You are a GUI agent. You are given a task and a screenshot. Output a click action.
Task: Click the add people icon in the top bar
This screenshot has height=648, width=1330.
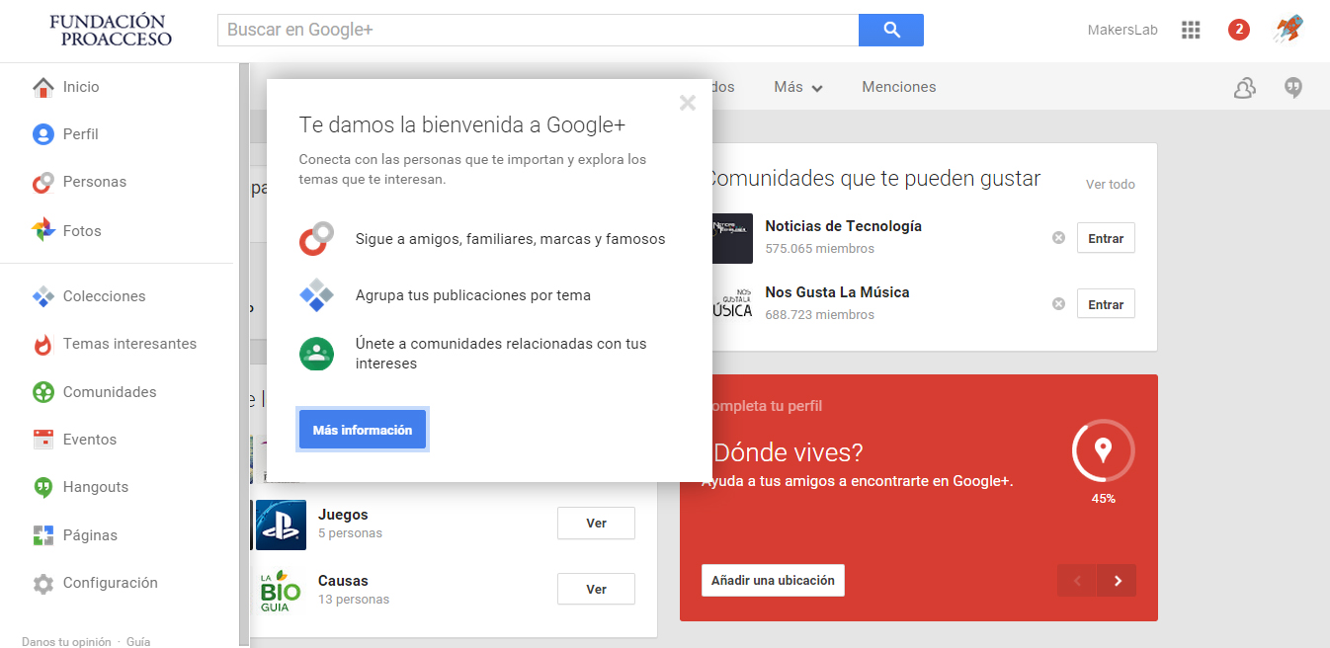(x=1245, y=88)
